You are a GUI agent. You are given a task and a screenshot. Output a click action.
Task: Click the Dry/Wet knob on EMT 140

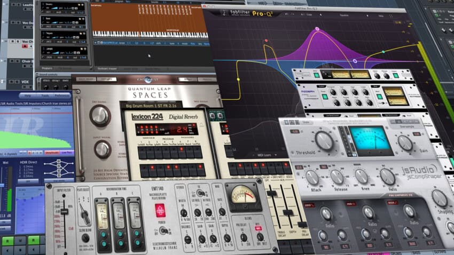[260, 237]
